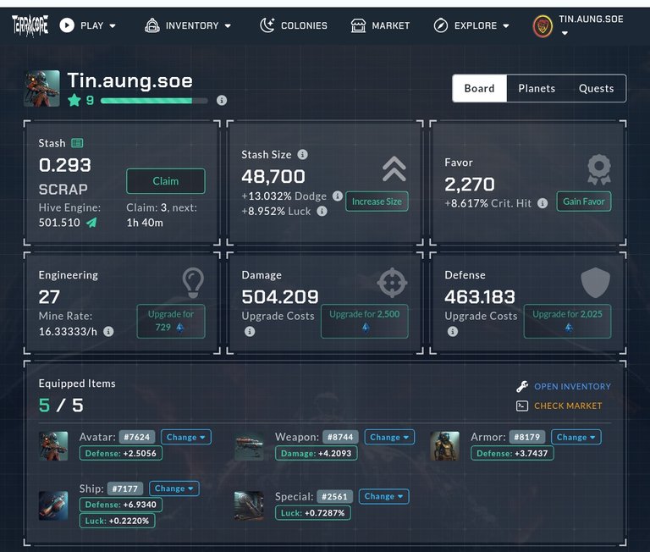Go to Colonies page
650x552 pixels.
click(x=294, y=25)
